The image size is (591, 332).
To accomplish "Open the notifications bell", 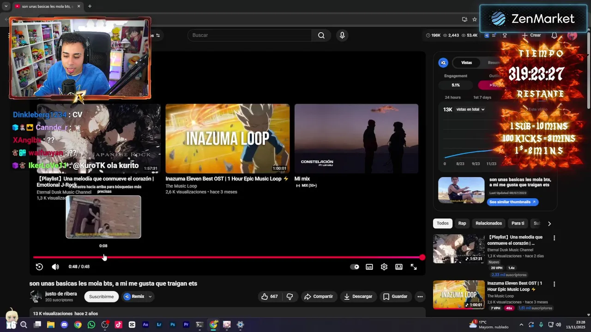I will tap(554, 36).
